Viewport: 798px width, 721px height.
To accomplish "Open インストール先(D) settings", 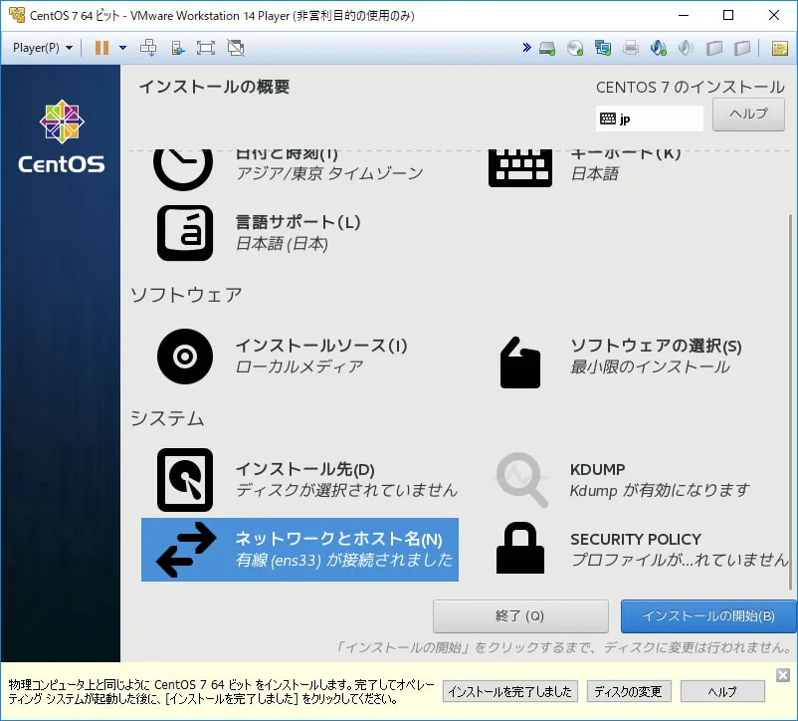I will click(x=304, y=469).
